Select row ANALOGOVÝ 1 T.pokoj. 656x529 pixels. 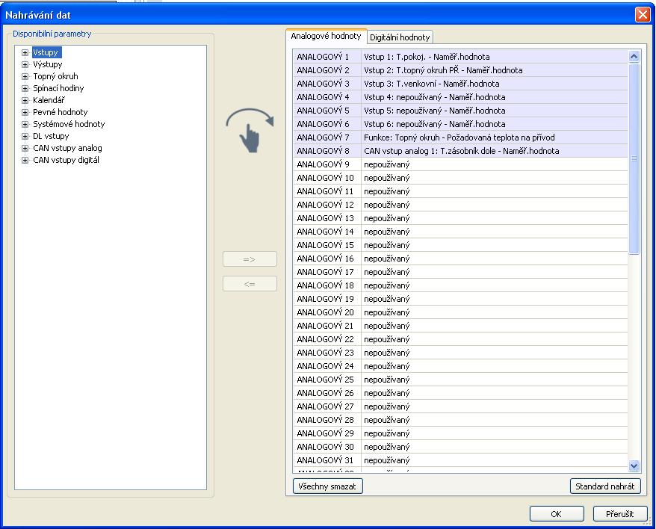(x=461, y=57)
